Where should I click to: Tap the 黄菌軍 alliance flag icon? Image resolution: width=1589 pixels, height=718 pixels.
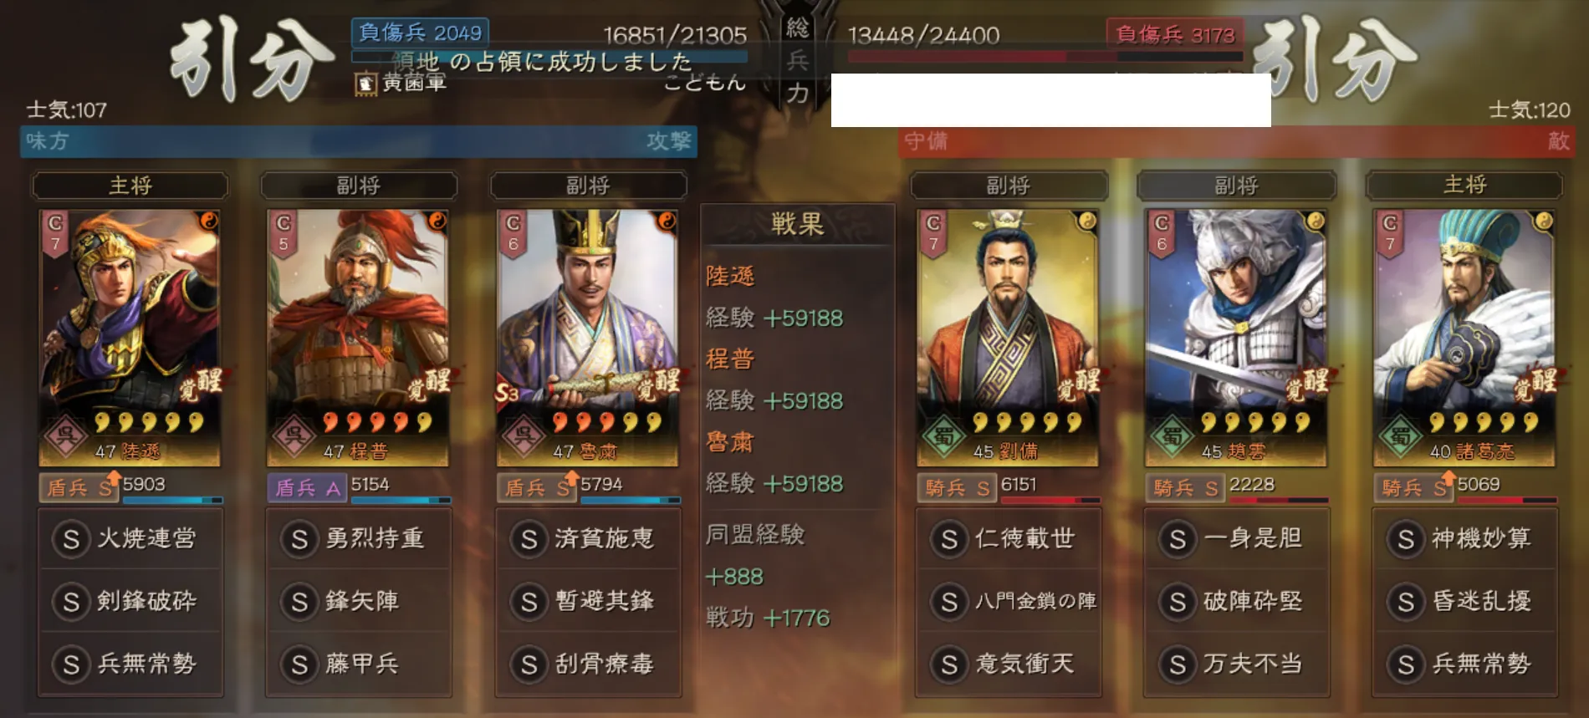coord(365,84)
